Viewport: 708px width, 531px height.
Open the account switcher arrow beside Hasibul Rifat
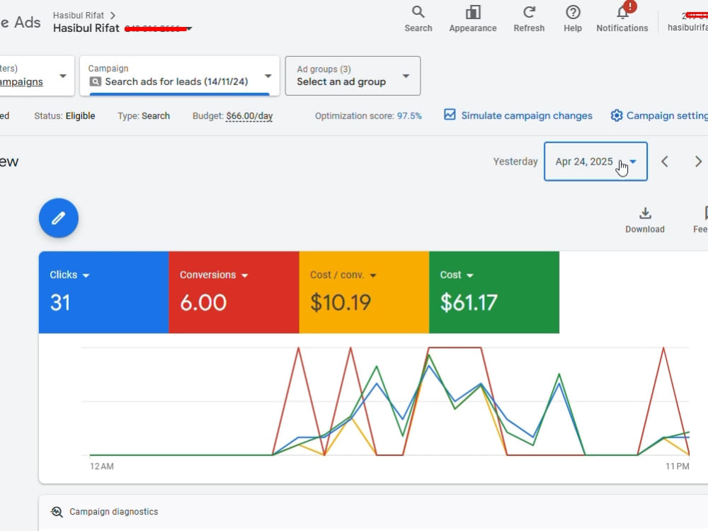189,28
